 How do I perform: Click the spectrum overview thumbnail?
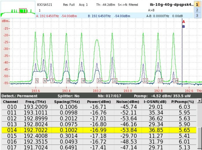(18, 10)
